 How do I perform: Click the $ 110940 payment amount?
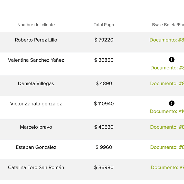[x=104, y=104]
